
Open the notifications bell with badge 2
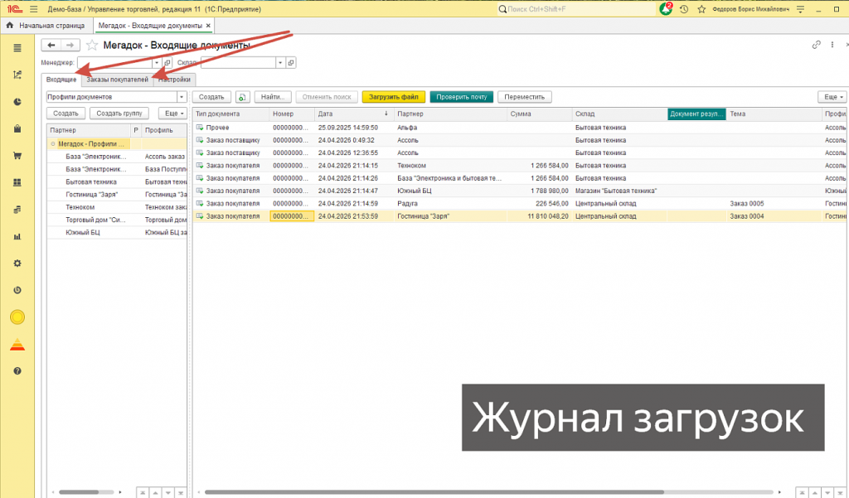click(x=666, y=9)
